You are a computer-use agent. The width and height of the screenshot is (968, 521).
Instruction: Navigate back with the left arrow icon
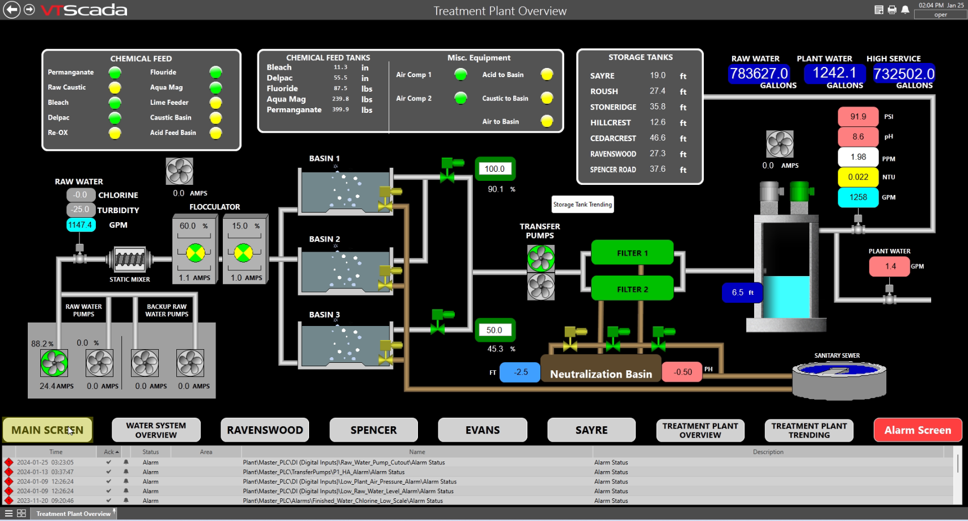[11, 10]
